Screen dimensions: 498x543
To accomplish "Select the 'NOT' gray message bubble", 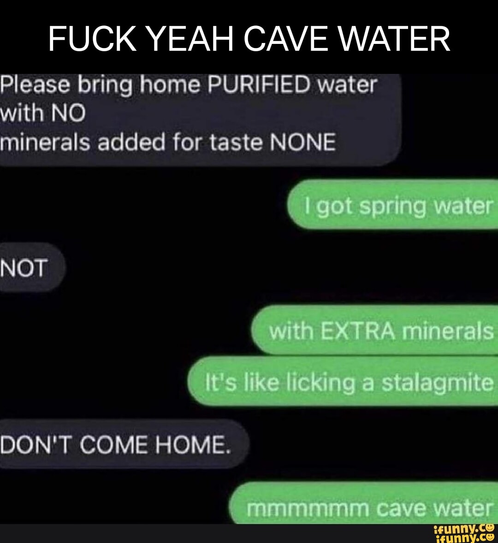I will tap(32, 268).
